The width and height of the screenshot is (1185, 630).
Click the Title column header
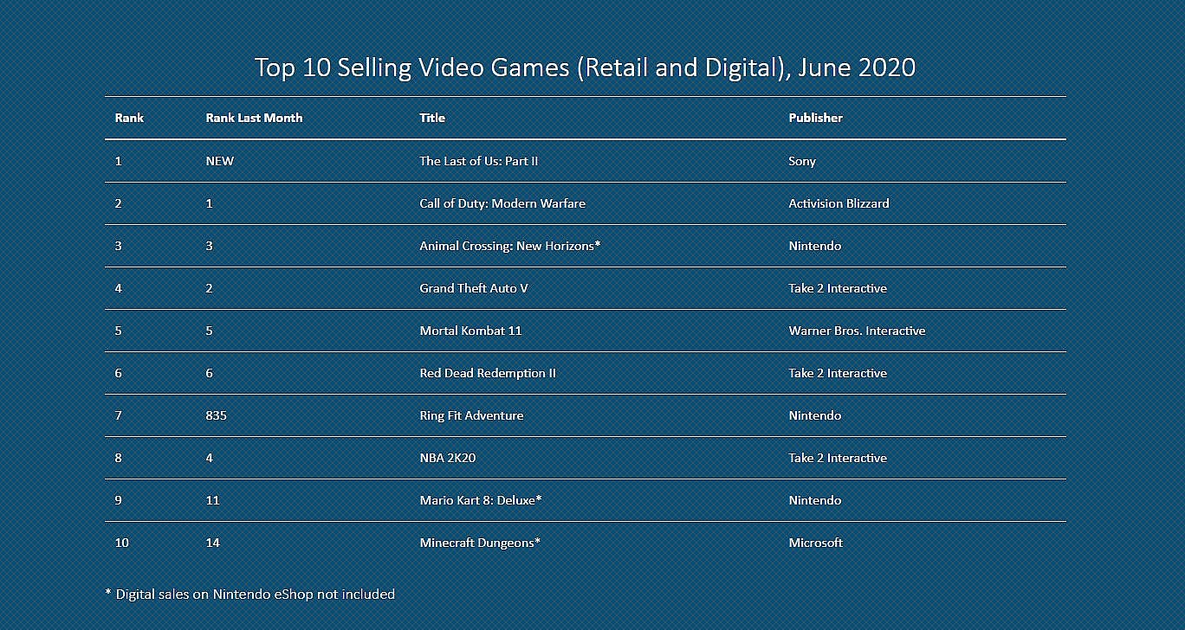click(x=432, y=118)
